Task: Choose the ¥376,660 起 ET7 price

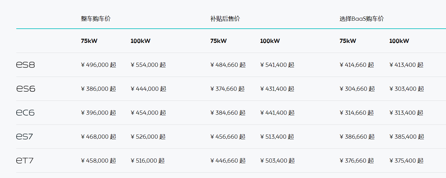Action: pyautogui.click(x=357, y=161)
